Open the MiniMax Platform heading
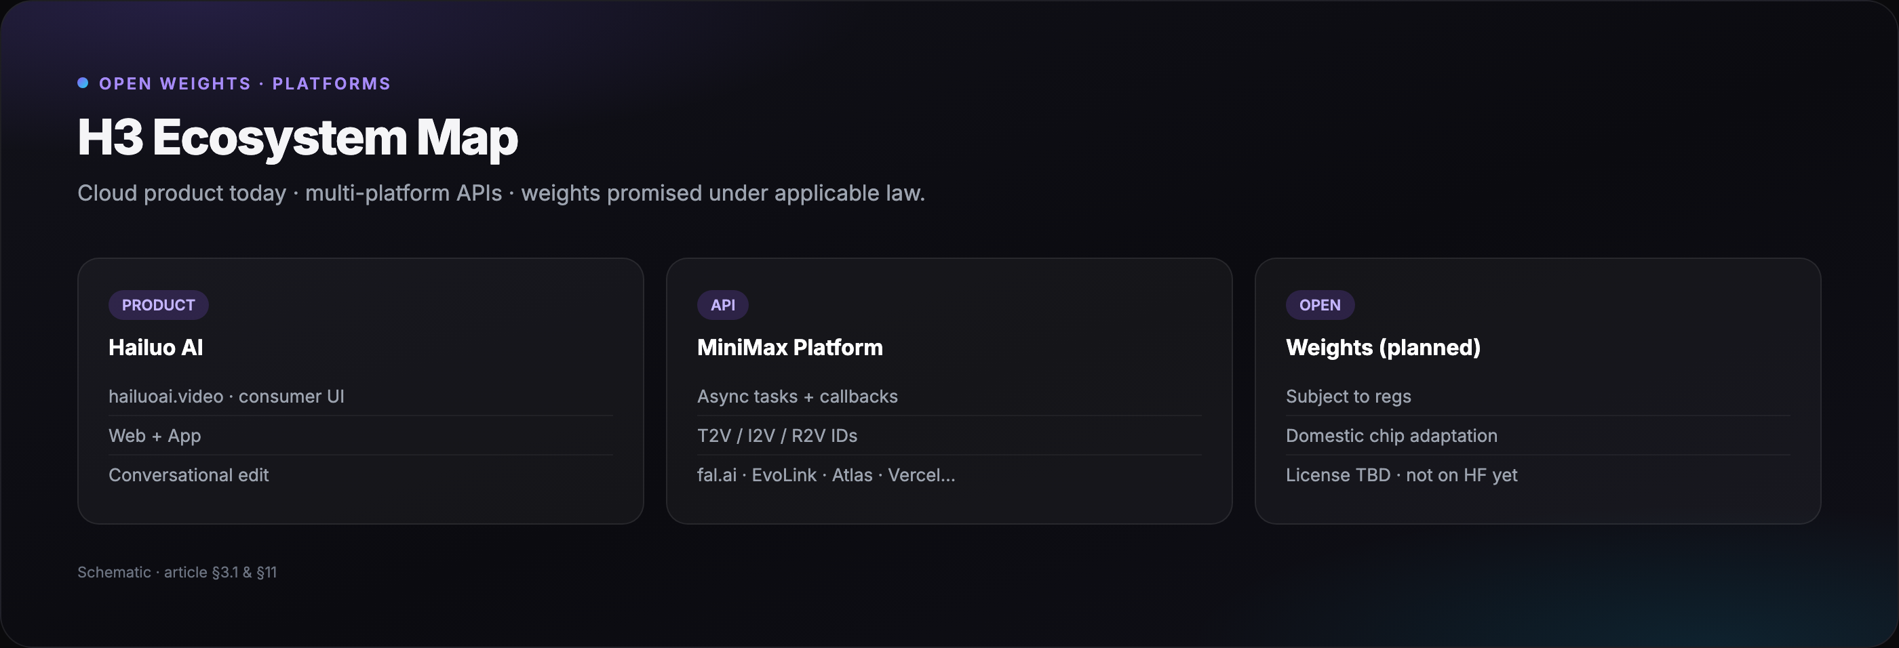 [789, 348]
